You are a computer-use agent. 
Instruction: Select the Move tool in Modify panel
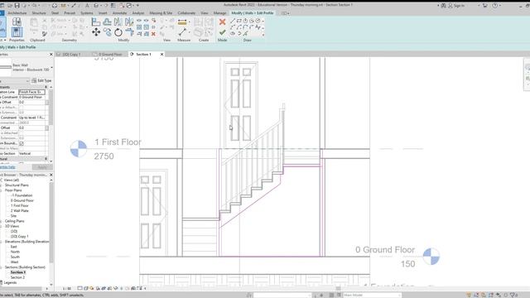96,32
